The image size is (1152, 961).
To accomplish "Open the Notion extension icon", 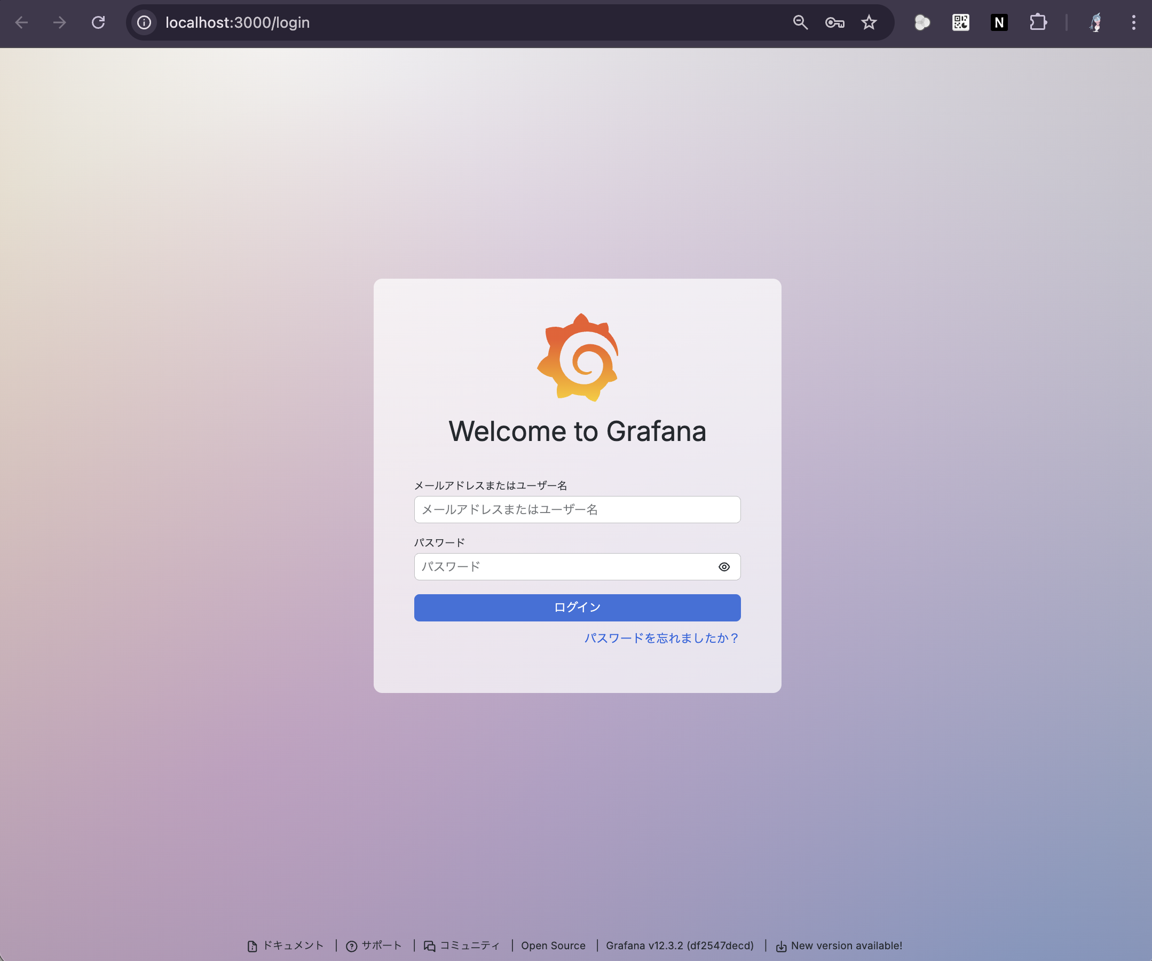I will tap(999, 22).
